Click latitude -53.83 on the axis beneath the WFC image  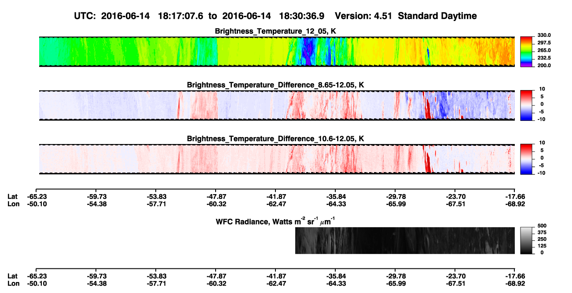(x=156, y=276)
